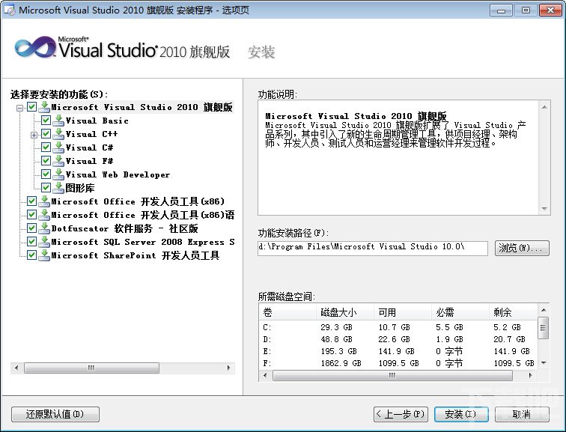This screenshot has width=566, height=432.
Task: Click 可用 column header
Action: [x=403, y=311]
